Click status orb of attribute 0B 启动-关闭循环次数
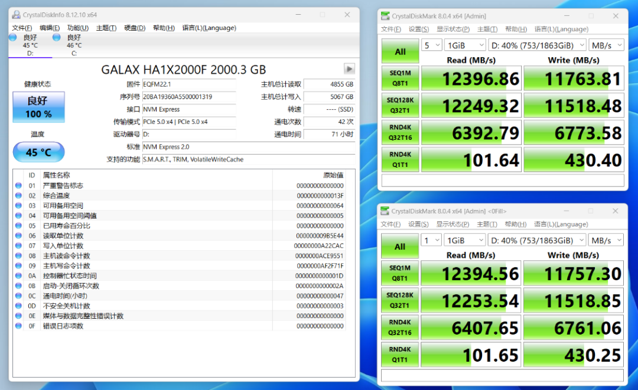 click(x=18, y=286)
